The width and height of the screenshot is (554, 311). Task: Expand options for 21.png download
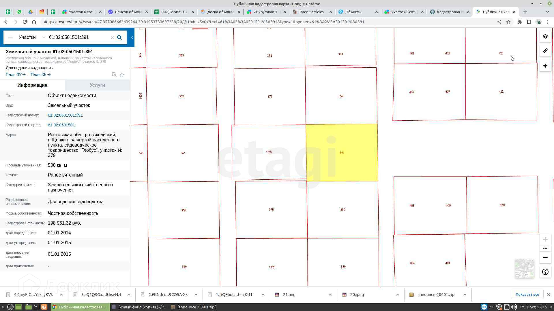click(330, 295)
